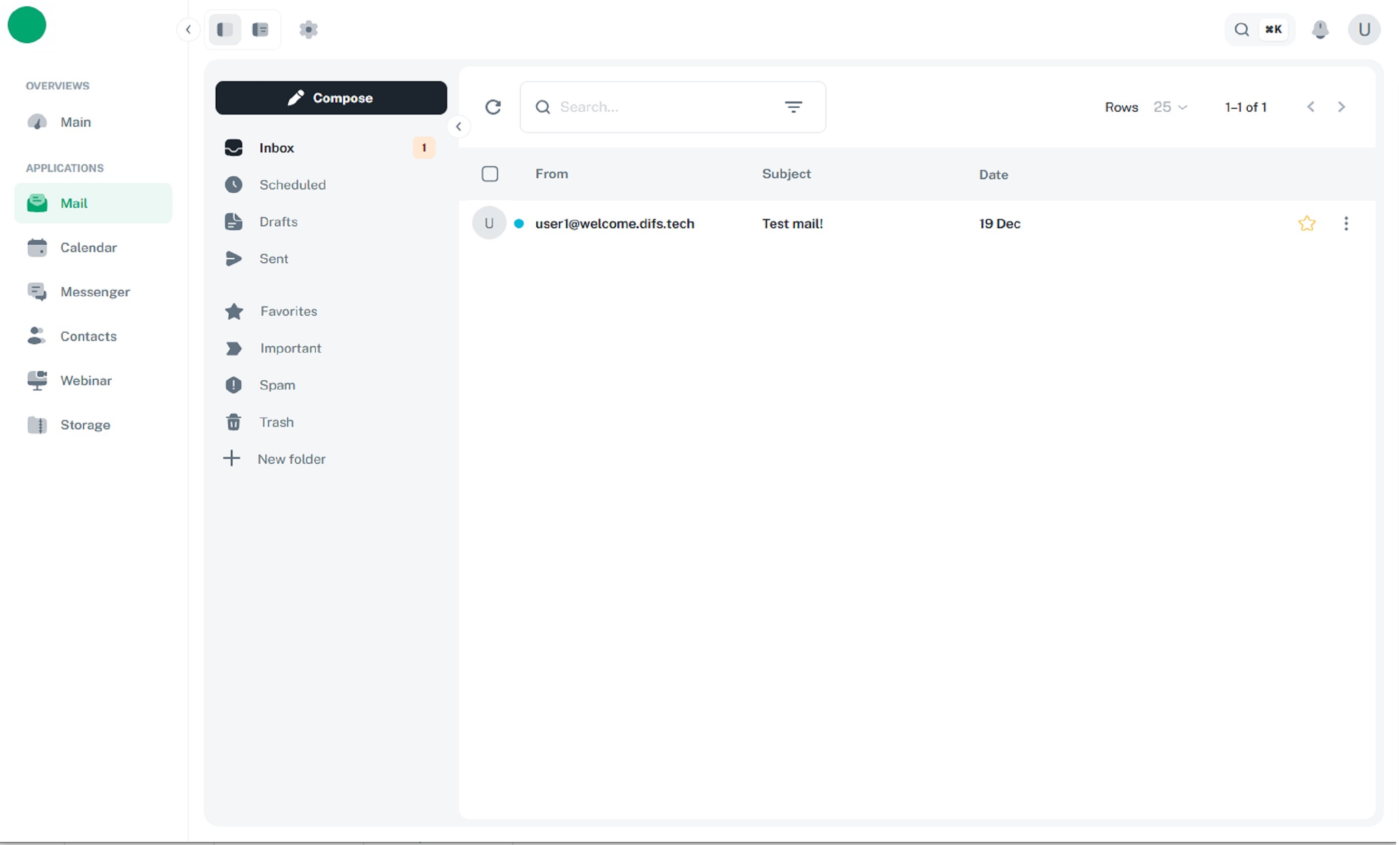The width and height of the screenshot is (1399, 845).
Task: Open settings gear in top toolbar
Action: [309, 30]
